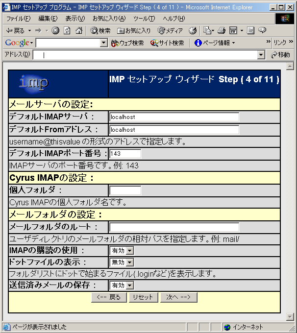The image size is (297, 333).
Task: Open the View (表示) menu
Action: coord(75,19)
